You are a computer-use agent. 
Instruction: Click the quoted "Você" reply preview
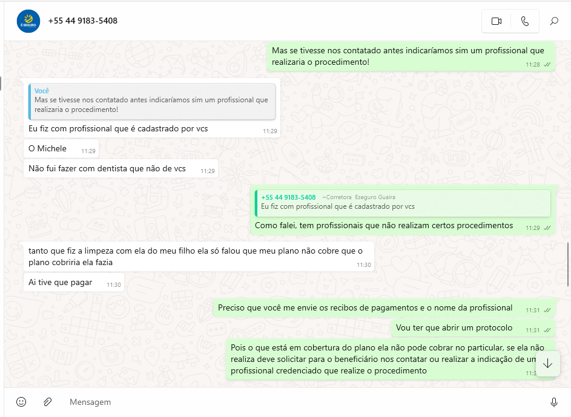pos(151,100)
